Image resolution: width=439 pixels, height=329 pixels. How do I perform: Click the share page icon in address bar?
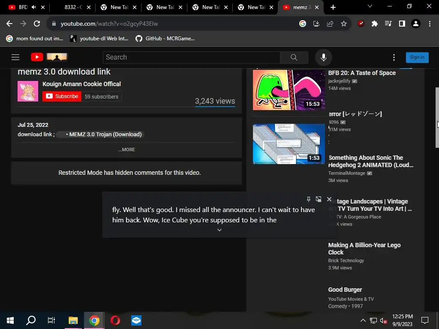pos(330,24)
